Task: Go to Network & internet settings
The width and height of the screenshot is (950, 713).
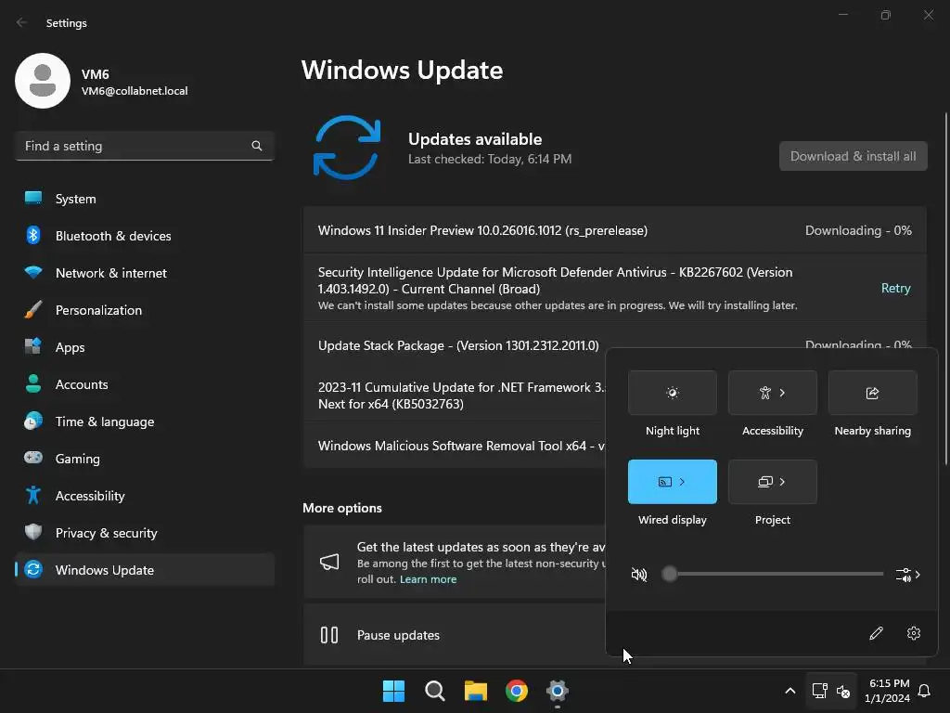Action: click(144, 273)
